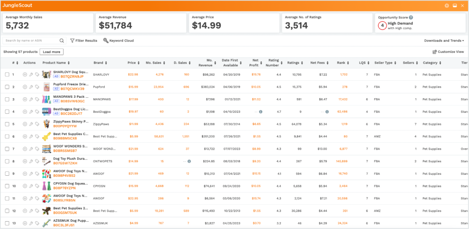The height and width of the screenshot is (229, 469).
Task: Check the box for row 13 AZSSMUK
Action: pos(7,223)
